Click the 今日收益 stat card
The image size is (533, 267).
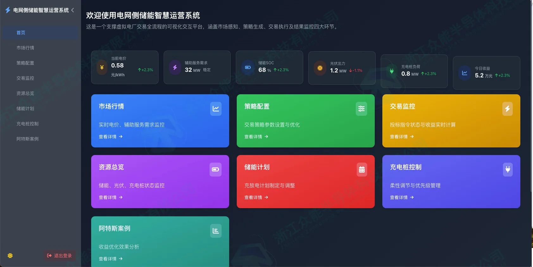click(486, 73)
